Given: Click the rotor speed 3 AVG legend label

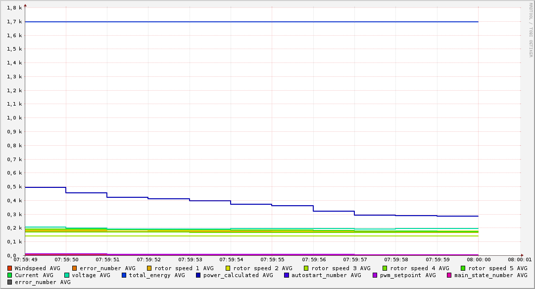Looking at the screenshot, I should pos(340,268).
